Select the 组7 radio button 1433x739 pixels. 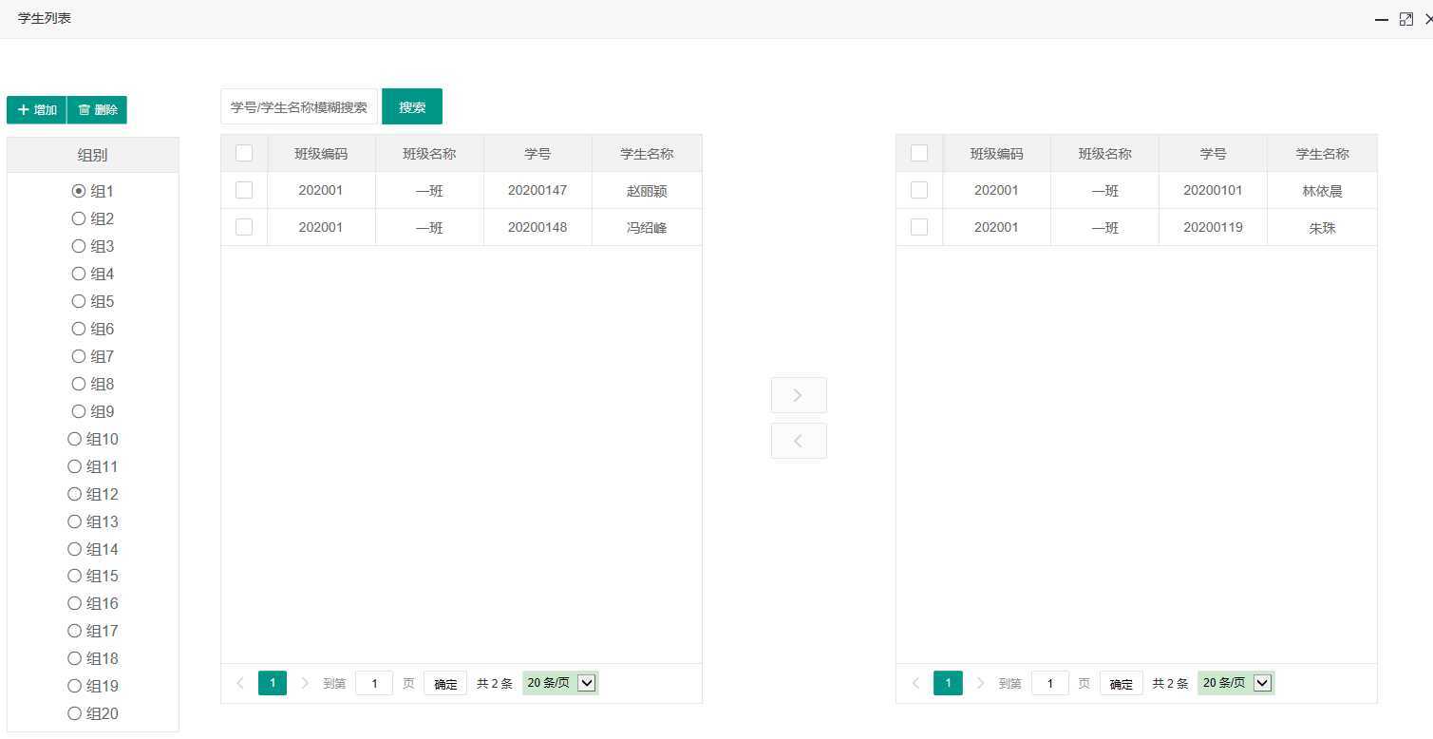tap(79, 356)
